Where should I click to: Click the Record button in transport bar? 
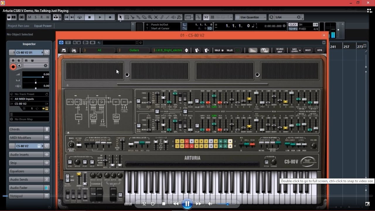(110, 17)
